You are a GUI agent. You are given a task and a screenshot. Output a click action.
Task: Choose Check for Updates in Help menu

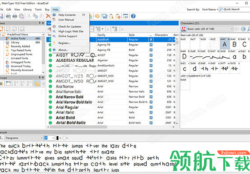point(70,26)
